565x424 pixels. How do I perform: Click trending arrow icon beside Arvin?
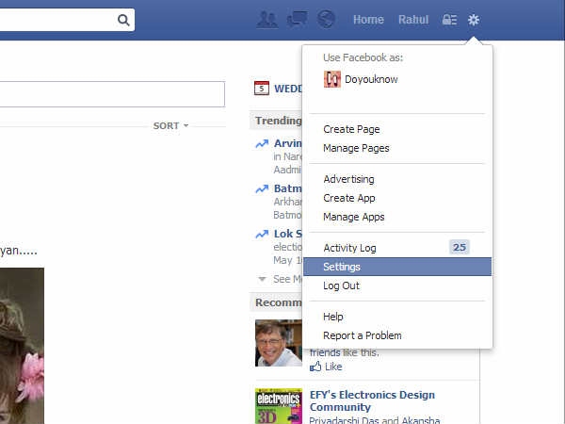[x=262, y=143]
